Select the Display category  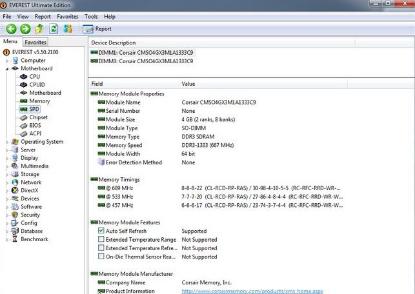30,158
